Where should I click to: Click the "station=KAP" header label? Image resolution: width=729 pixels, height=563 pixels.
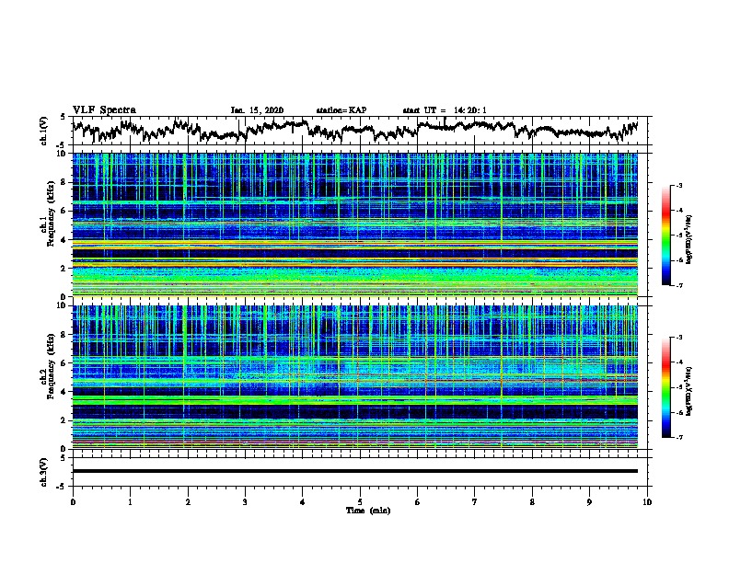pyautogui.click(x=341, y=110)
